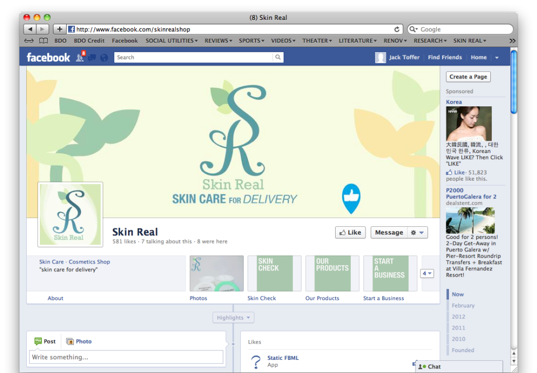The width and height of the screenshot is (537, 373).
Task: Open the Our Products app thumbnail
Action: (332, 273)
